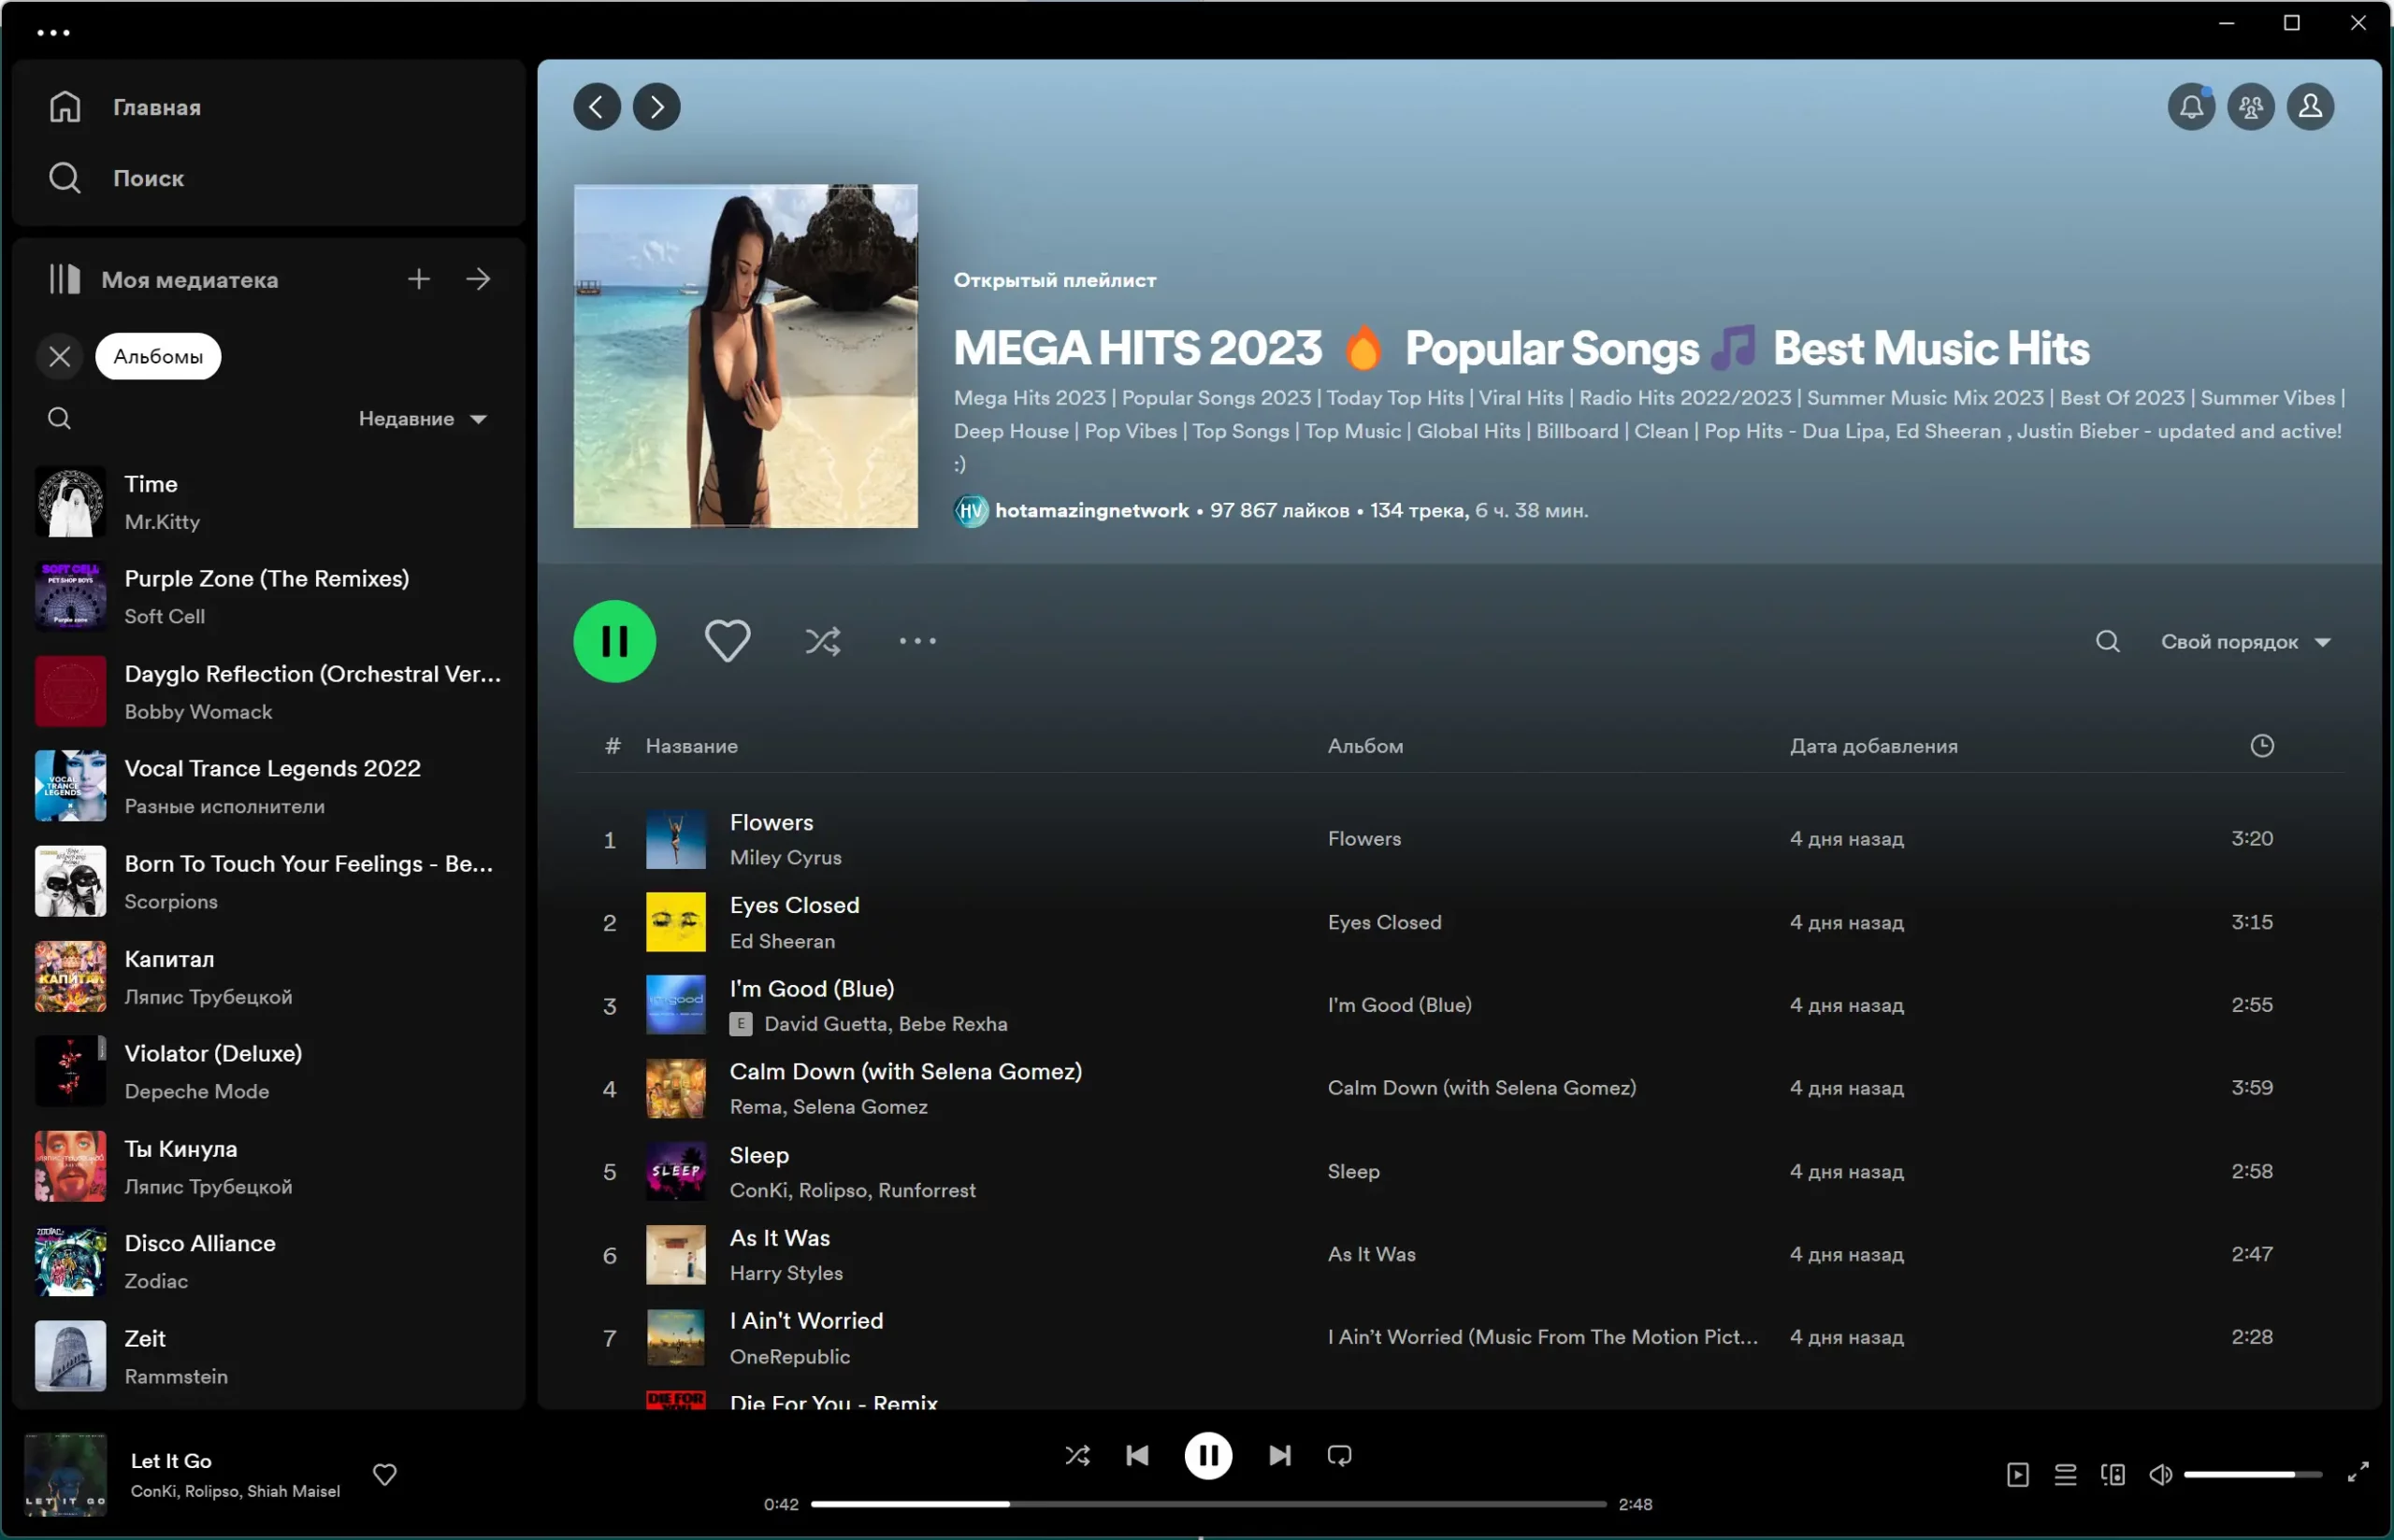Click the song progress bar
2394x1540 pixels.
coord(1207,1503)
